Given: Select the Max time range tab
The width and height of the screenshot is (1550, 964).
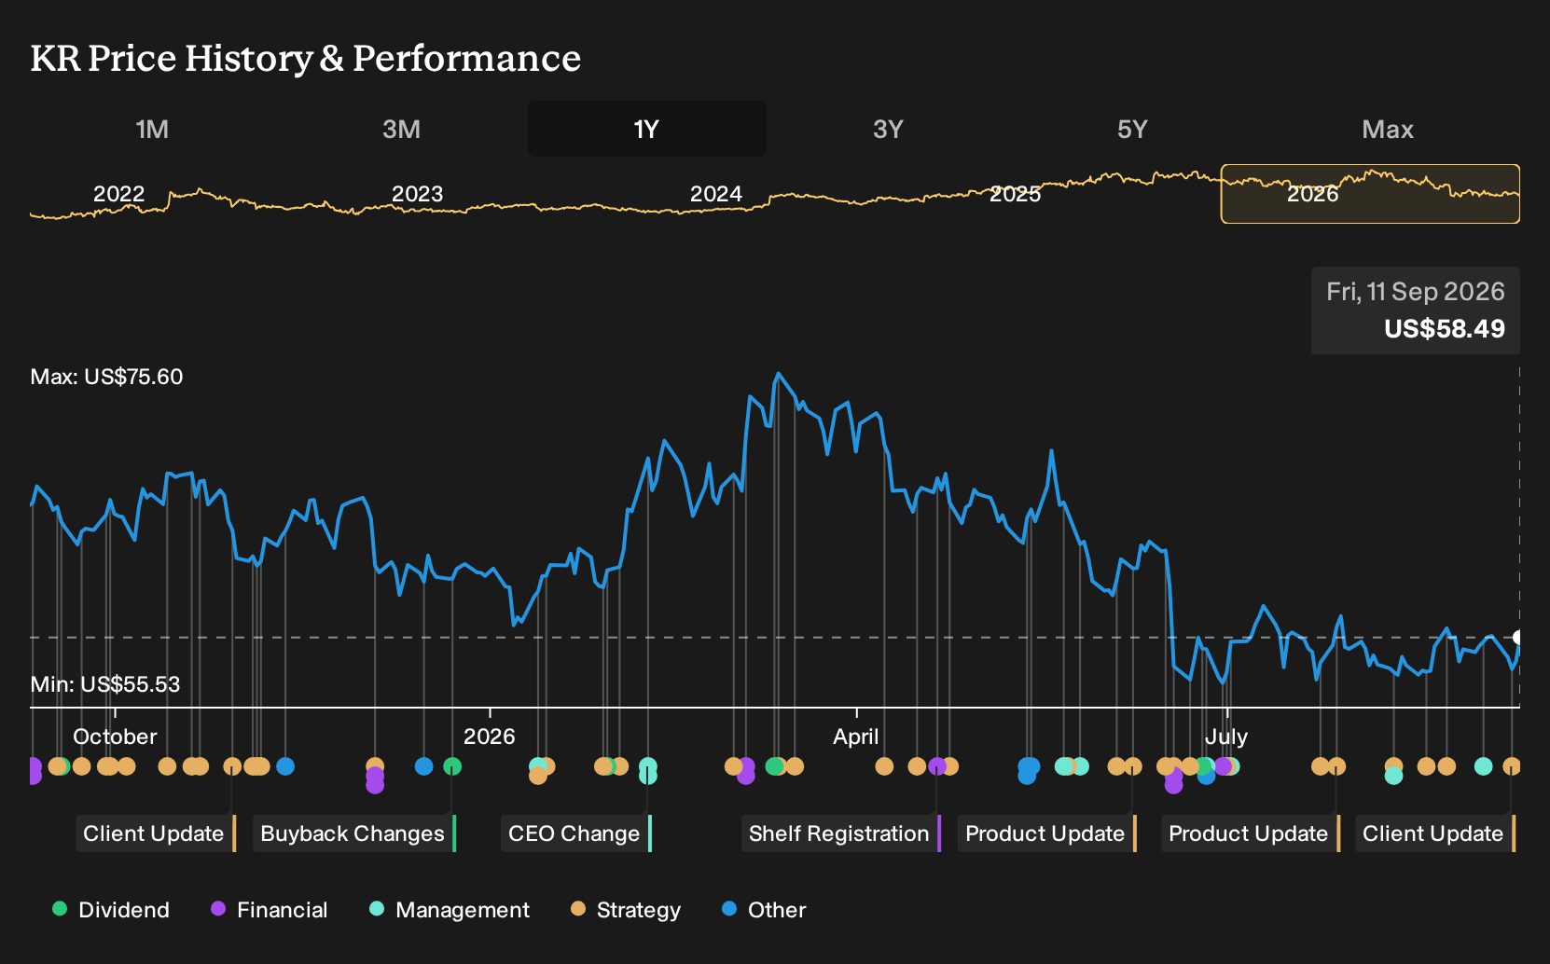Looking at the screenshot, I should pos(1388,130).
